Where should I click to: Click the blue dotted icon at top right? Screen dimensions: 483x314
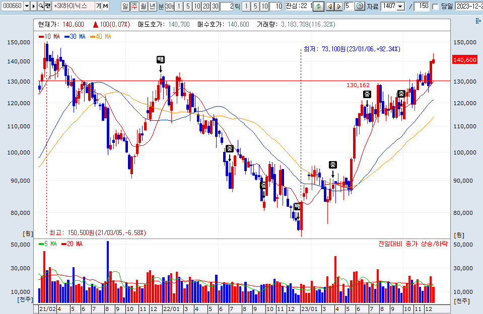(x=478, y=21)
